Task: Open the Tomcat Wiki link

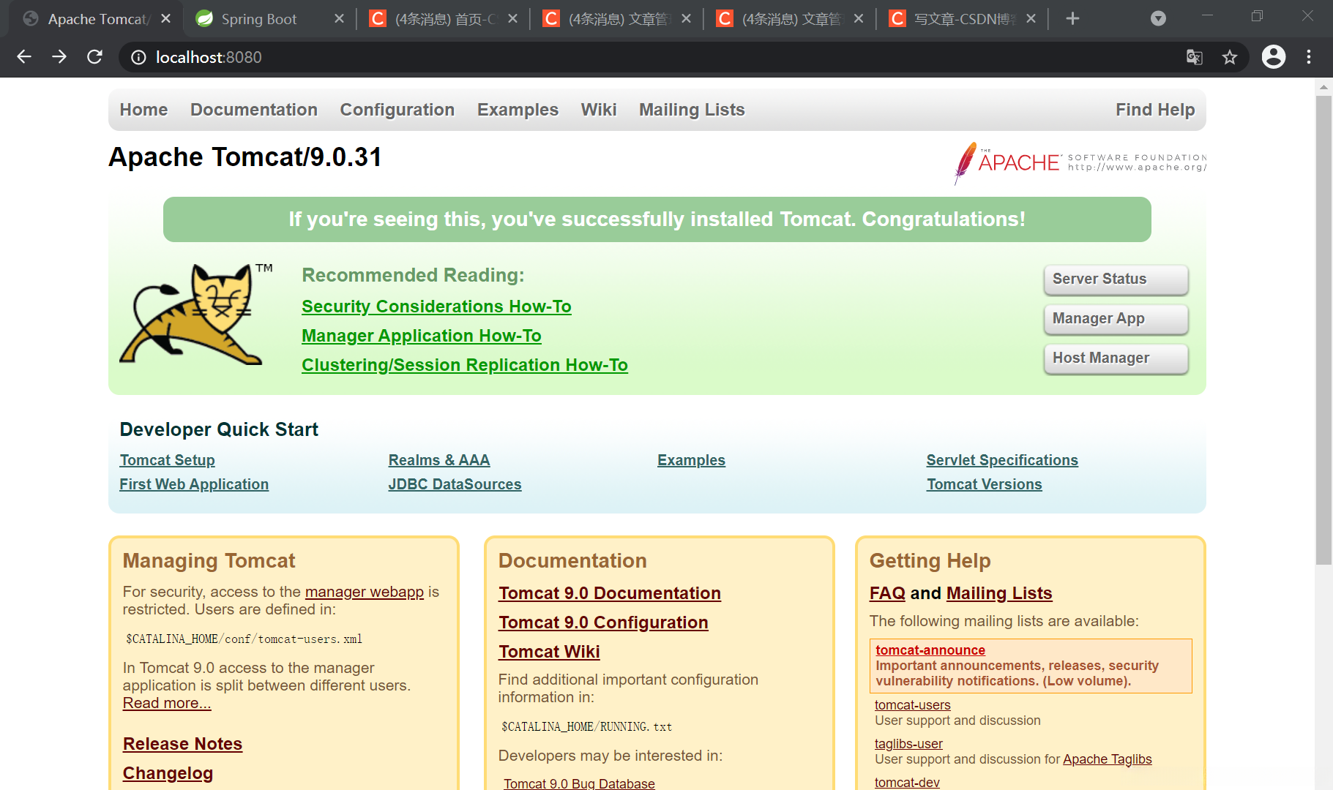Action: pyautogui.click(x=549, y=652)
